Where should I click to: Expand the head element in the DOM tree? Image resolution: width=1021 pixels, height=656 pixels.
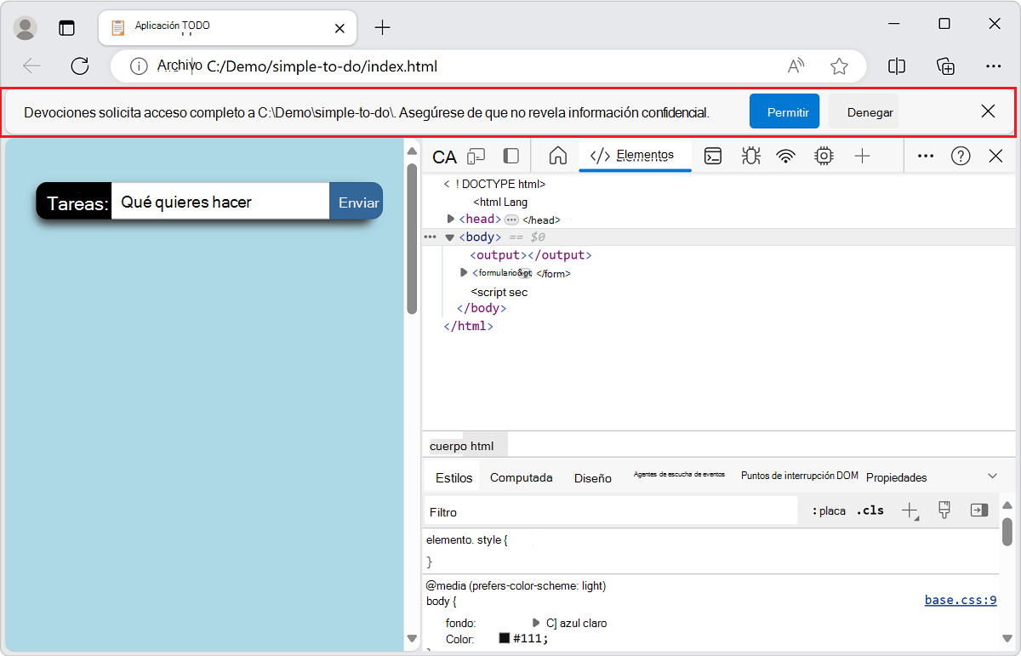click(x=451, y=219)
